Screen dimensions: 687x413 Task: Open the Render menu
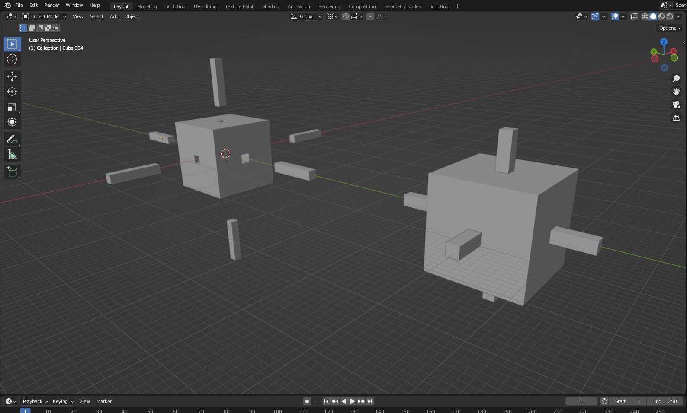(51, 5)
